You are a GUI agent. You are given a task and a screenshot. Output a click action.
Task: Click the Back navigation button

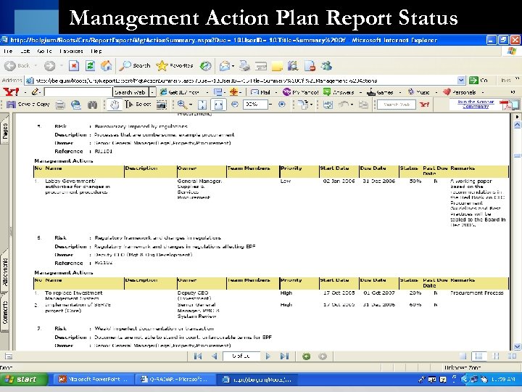coord(17,65)
